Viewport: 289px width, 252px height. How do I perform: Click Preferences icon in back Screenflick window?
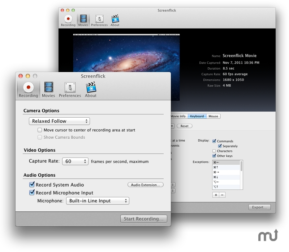[99, 21]
